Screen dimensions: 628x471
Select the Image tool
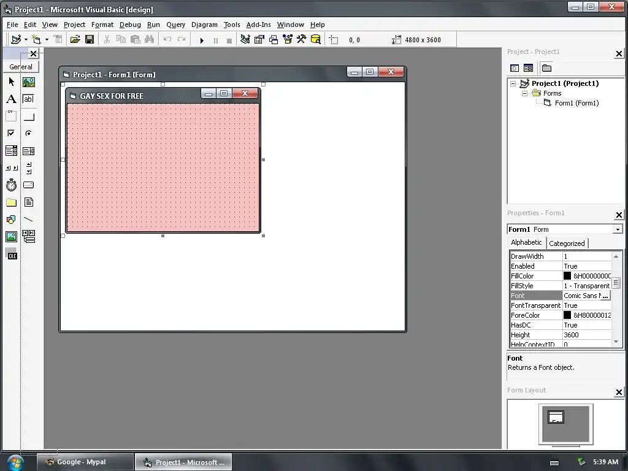click(11, 237)
